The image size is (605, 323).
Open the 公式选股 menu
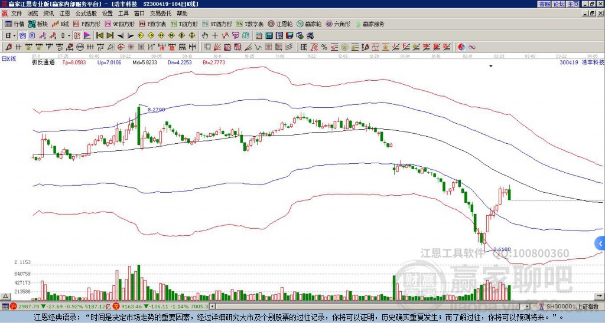[x=86, y=14]
